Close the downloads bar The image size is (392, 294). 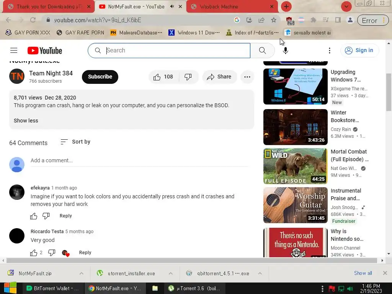[385, 273]
